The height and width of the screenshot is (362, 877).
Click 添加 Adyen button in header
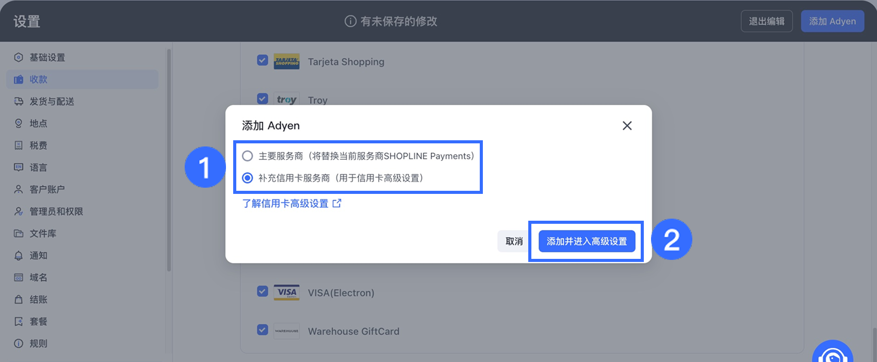[x=832, y=21]
